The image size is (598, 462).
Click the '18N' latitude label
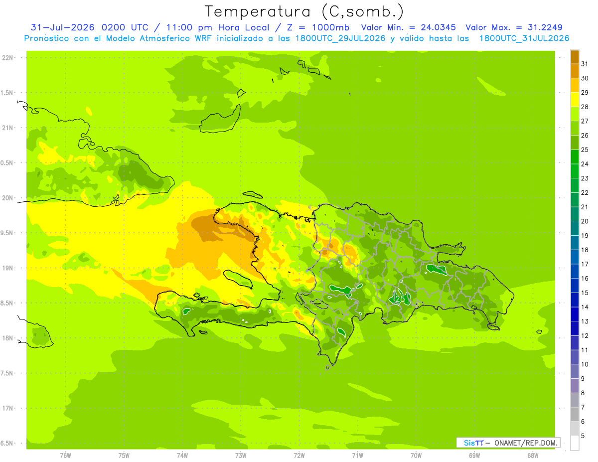[x=7, y=338]
